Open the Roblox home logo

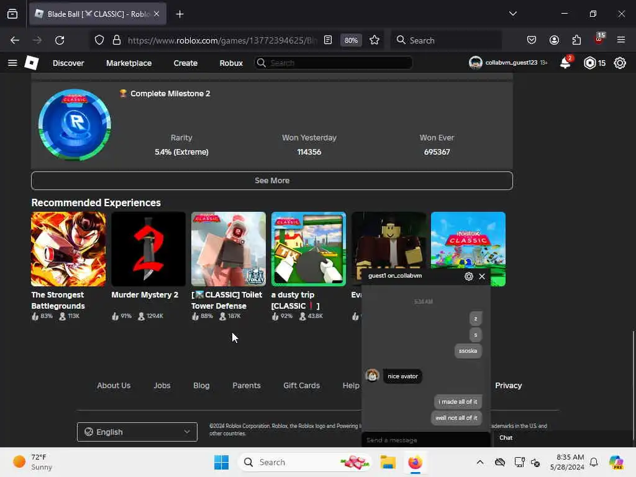(x=32, y=63)
